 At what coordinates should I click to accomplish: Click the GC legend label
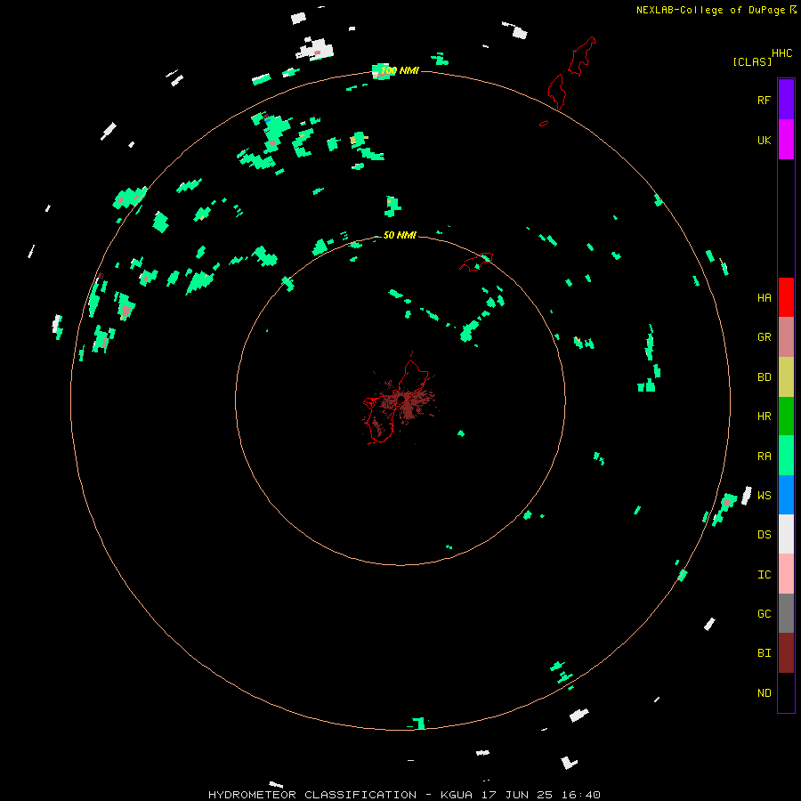[764, 614]
